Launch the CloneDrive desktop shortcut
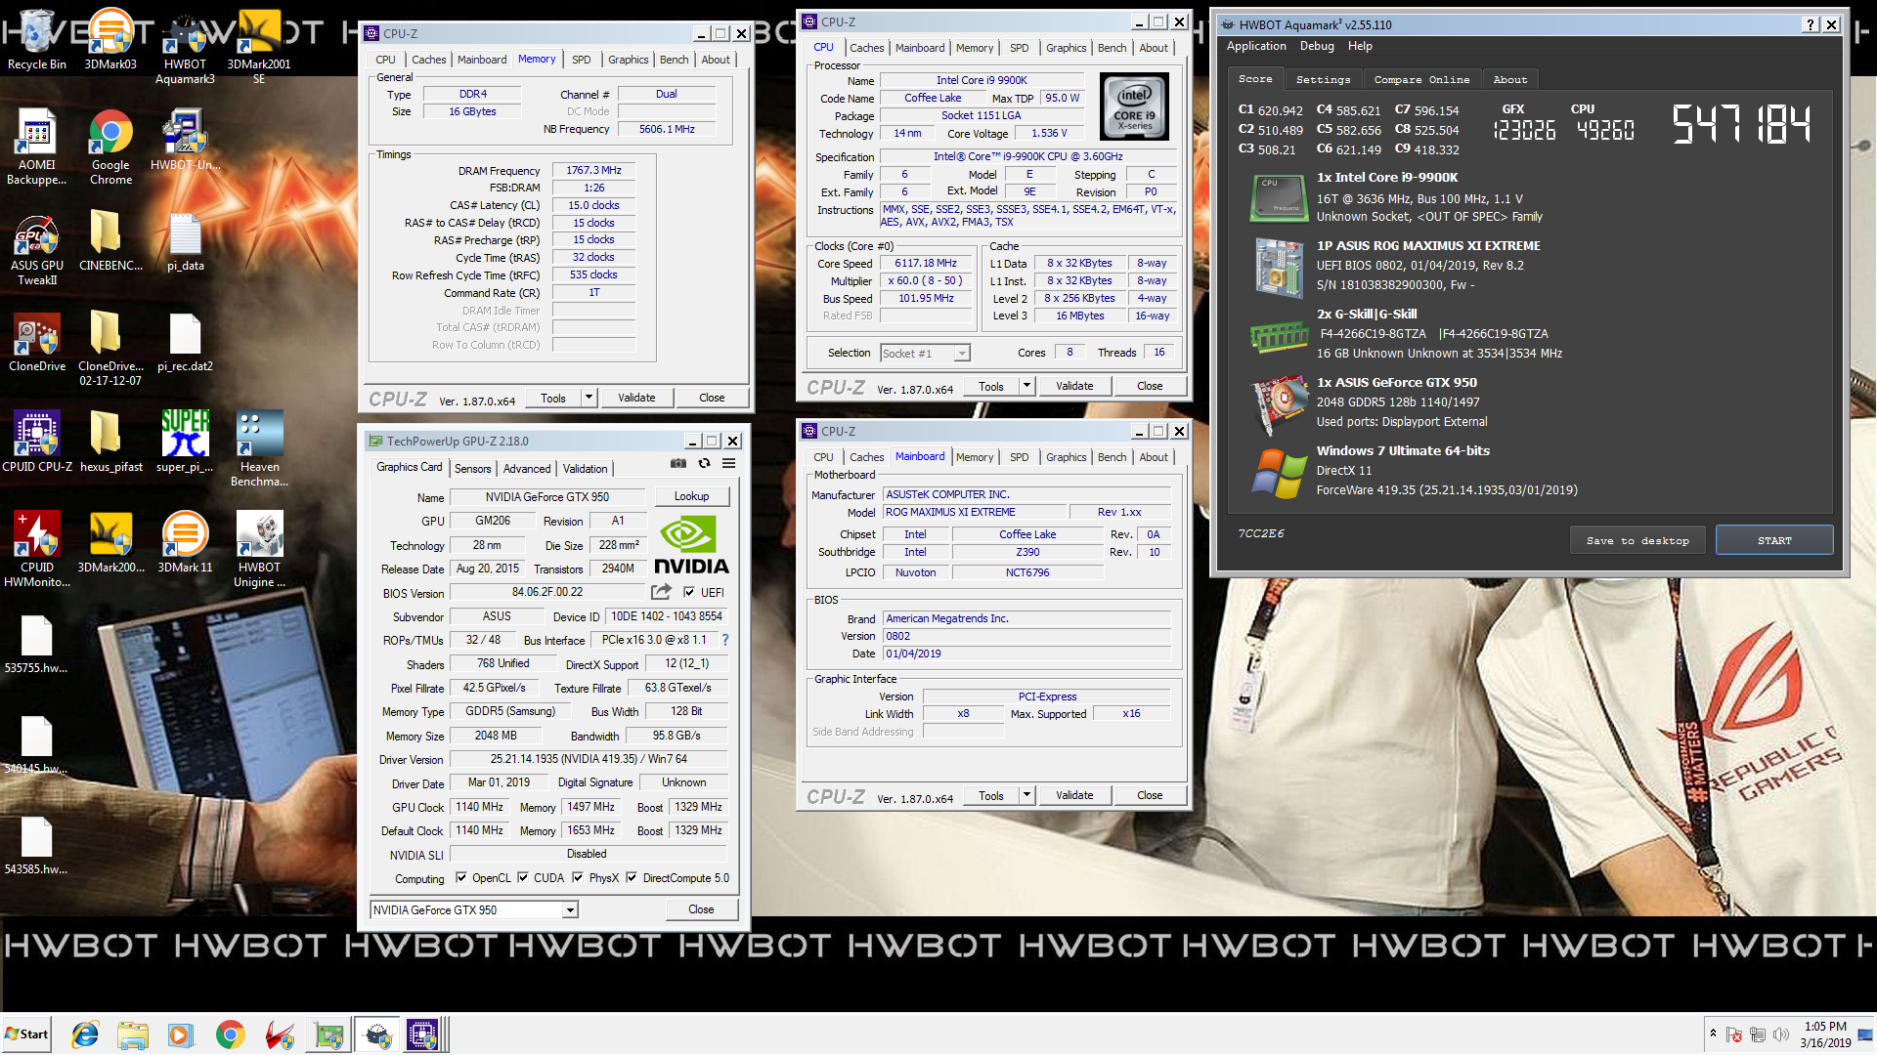1877x1055 pixels. [x=36, y=342]
